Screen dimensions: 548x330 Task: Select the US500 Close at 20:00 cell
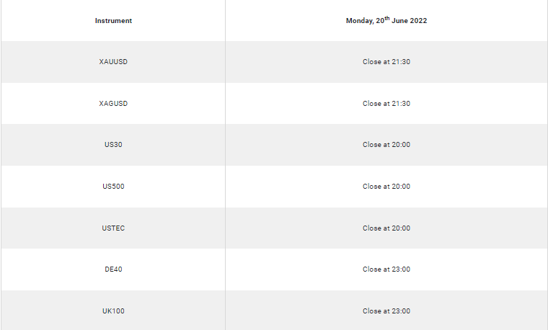386,187
